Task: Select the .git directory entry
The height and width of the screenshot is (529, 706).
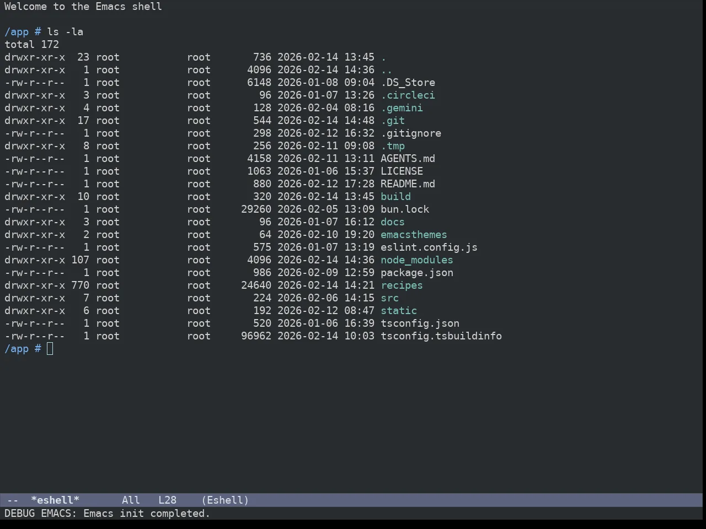Action: (393, 121)
